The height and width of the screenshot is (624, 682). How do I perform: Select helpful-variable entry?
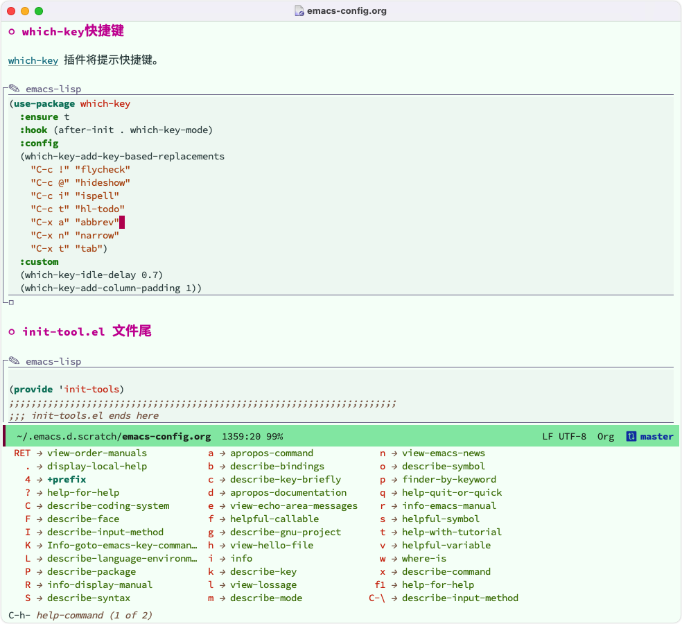[446, 545]
